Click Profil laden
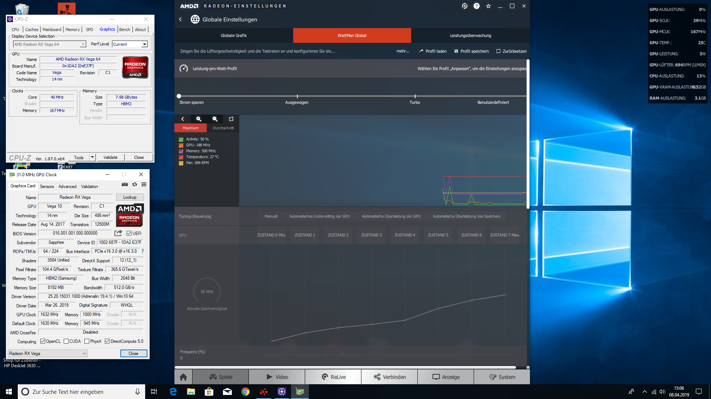The height and width of the screenshot is (399, 711). [x=433, y=51]
